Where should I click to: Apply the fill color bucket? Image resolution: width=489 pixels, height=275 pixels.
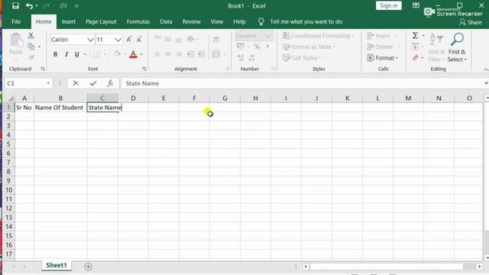coord(117,54)
